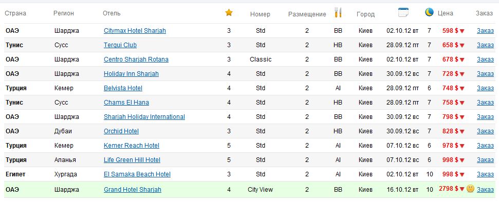Click Заказ for Belvista Hotel row

point(485,88)
